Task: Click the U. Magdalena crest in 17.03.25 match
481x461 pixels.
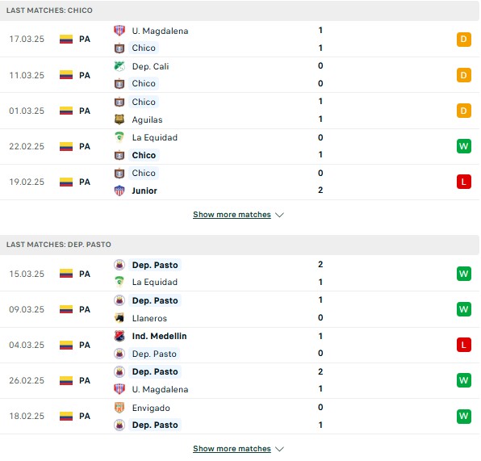Action: click(119, 31)
